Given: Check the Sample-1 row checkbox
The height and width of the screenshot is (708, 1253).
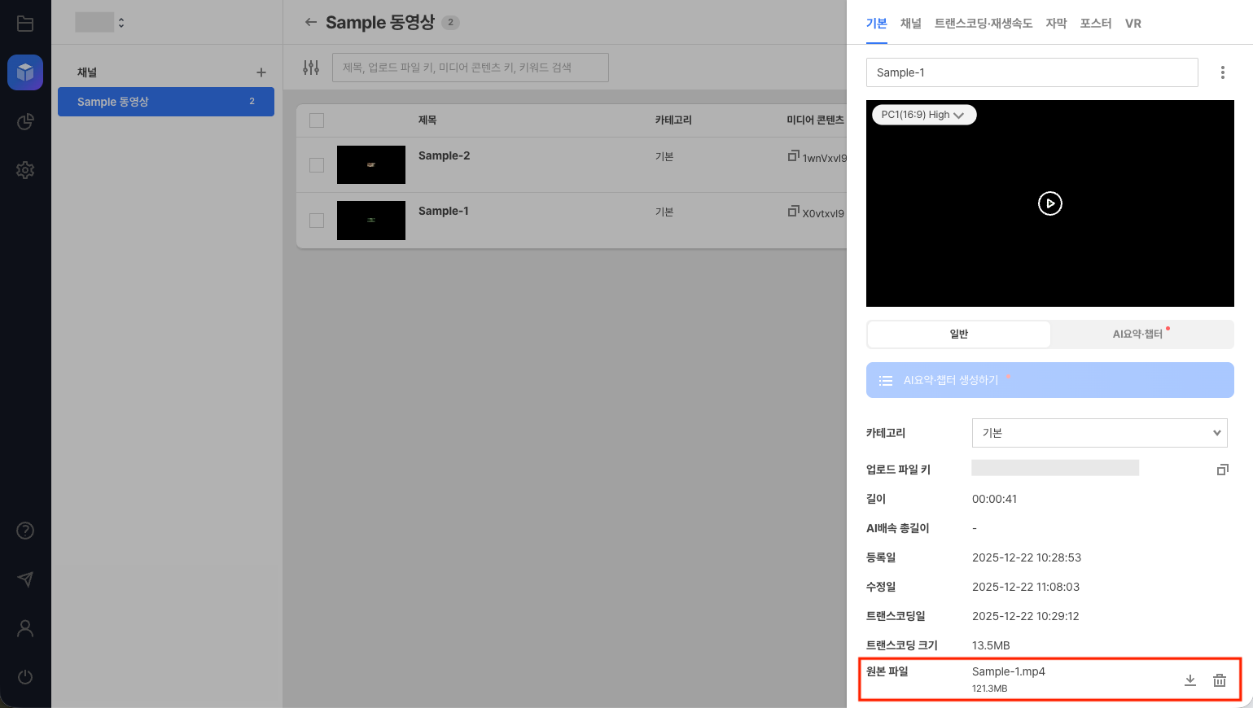Looking at the screenshot, I should (x=316, y=220).
